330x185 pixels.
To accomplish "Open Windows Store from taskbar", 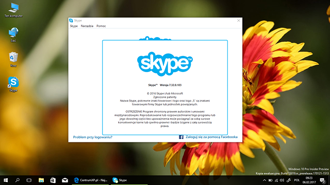I will (x=53, y=180).
